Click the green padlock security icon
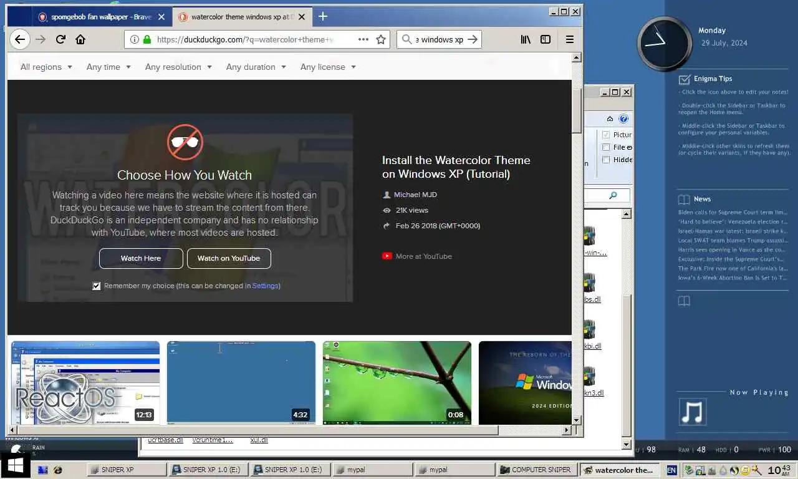The height and width of the screenshot is (479, 798). click(147, 39)
